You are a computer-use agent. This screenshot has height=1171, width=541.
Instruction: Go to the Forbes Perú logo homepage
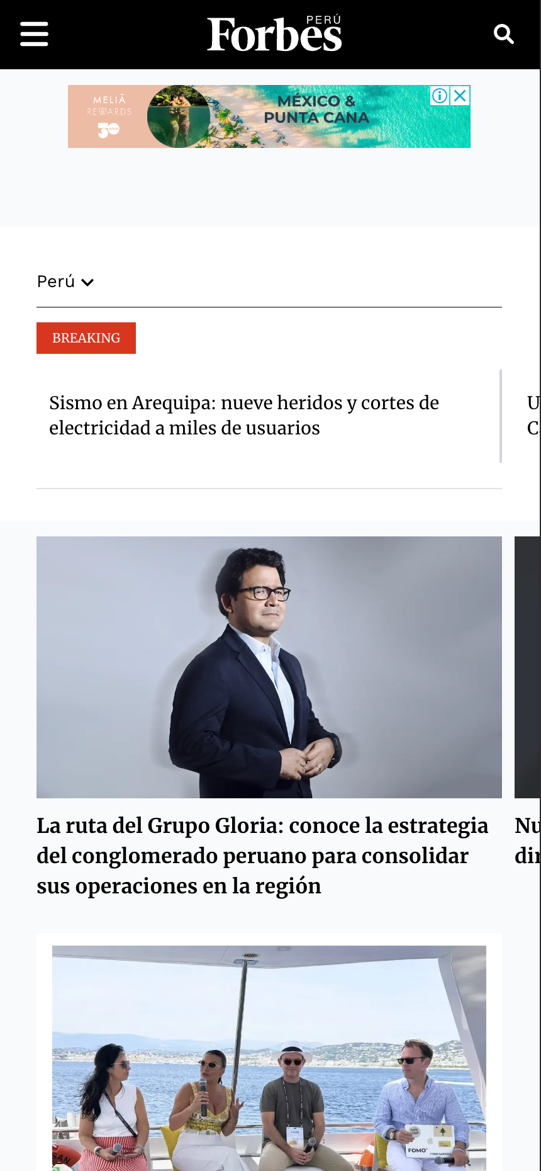(x=274, y=34)
